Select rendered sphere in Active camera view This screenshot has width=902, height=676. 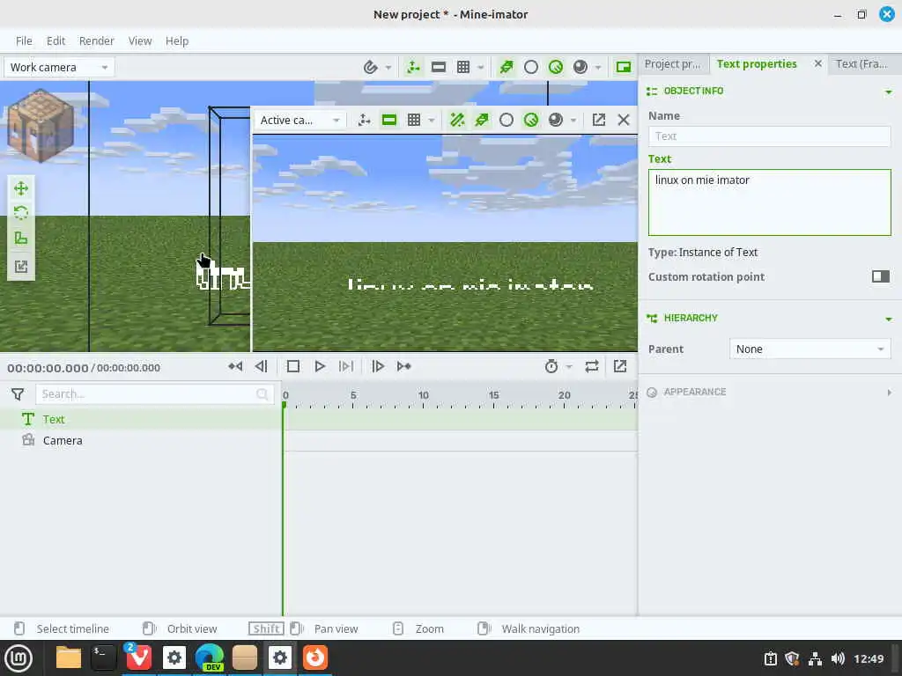point(556,120)
